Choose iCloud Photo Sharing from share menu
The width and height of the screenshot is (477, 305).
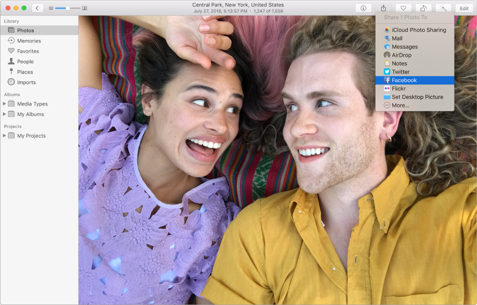click(x=414, y=30)
